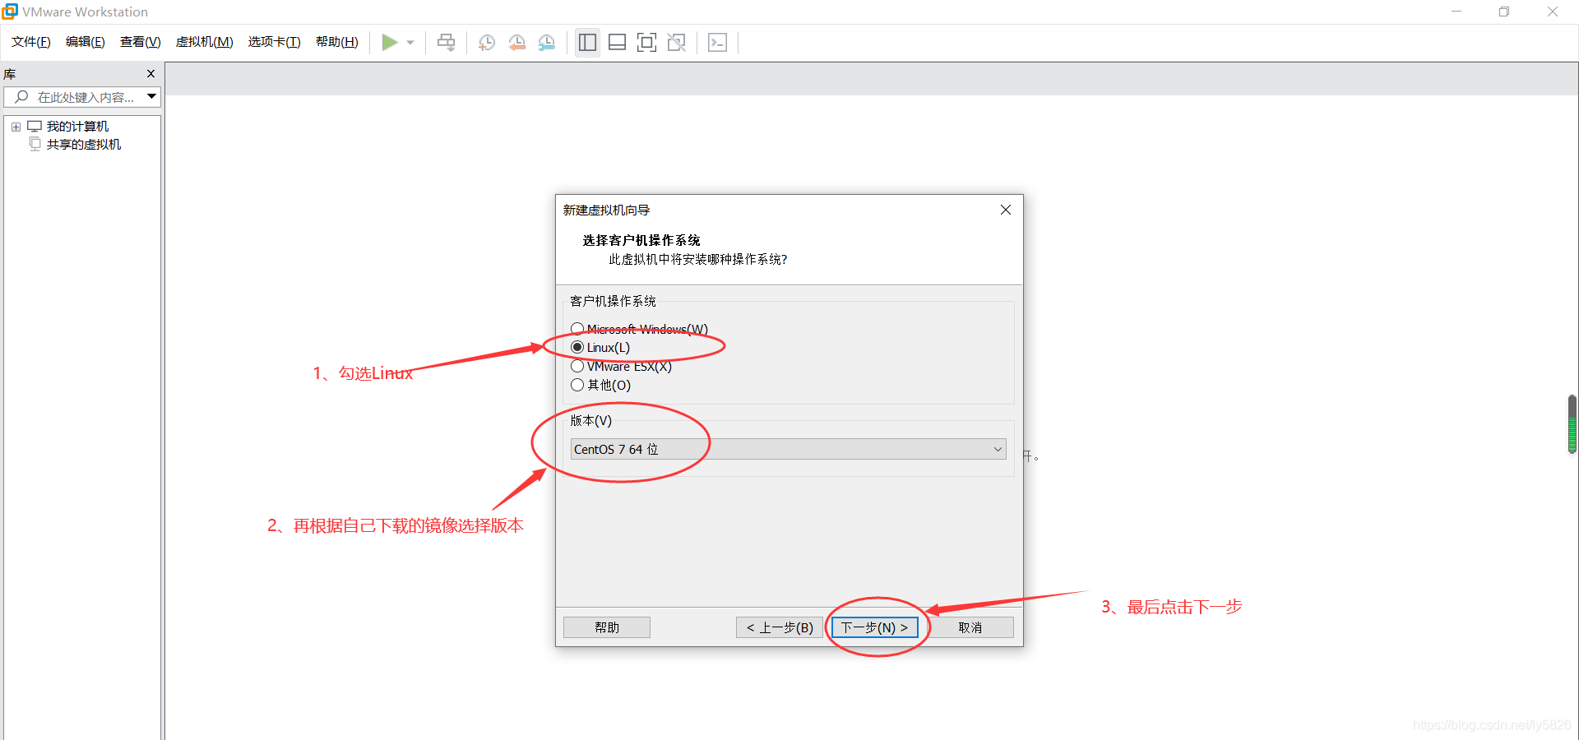Select the 其他(O) radio button

(x=577, y=385)
